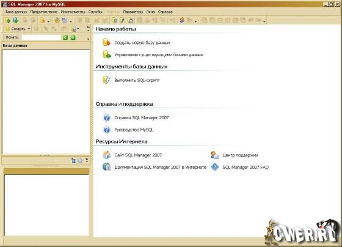Open the dropdown arrow next to the blue pages icon
Viewport: 342px width, 247px height.
71,21
